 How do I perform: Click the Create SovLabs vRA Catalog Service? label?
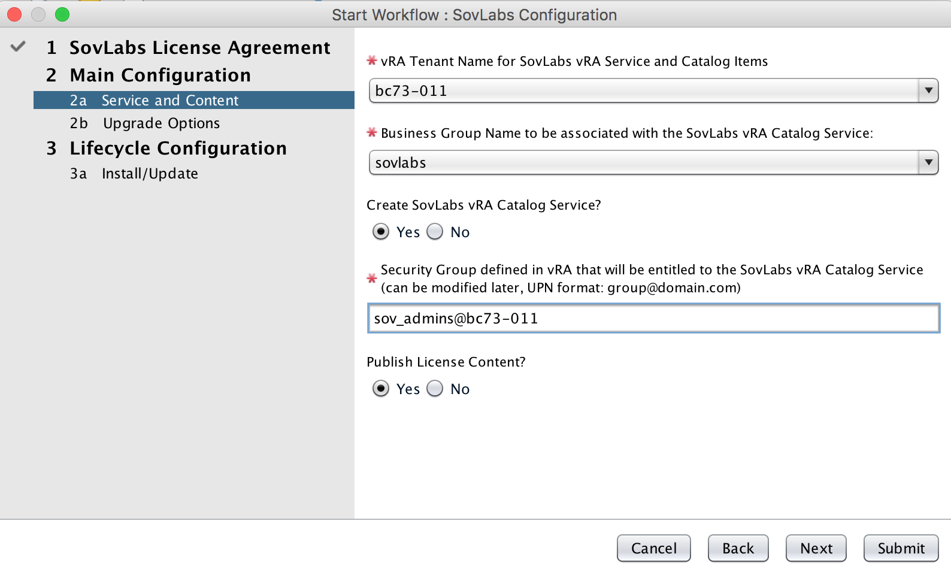coord(484,205)
